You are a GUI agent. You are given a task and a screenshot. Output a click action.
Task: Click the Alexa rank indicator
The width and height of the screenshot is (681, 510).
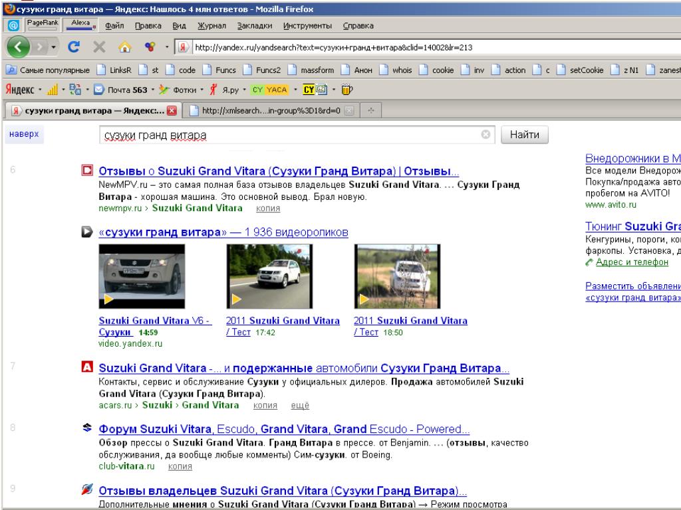coord(80,25)
